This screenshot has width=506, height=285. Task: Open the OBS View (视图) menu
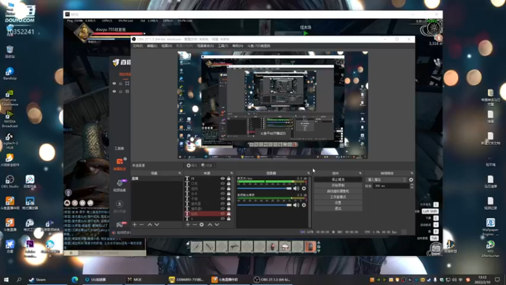(x=166, y=46)
